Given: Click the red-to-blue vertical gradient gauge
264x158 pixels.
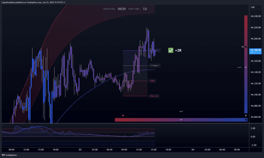Looking at the screenshot, I should pyautogui.click(x=246, y=64).
